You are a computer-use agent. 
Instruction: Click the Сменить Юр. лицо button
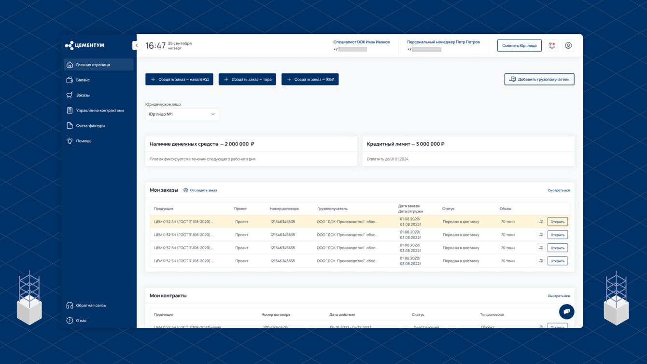click(x=520, y=45)
